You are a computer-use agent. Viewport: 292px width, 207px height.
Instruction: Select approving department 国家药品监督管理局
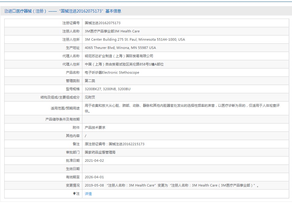pos(100,152)
